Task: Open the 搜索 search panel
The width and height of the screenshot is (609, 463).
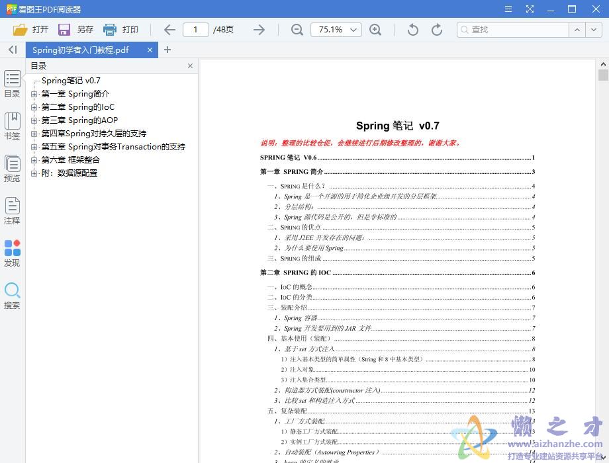Action: (12, 296)
